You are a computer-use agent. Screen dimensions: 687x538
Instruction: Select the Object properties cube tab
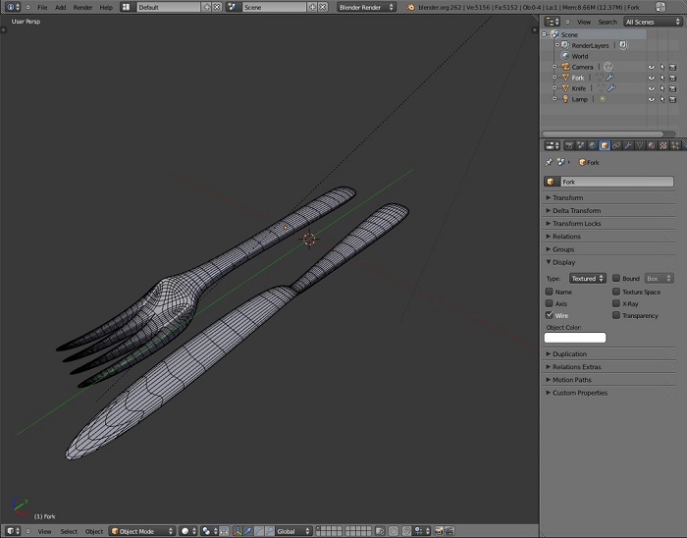(605, 145)
